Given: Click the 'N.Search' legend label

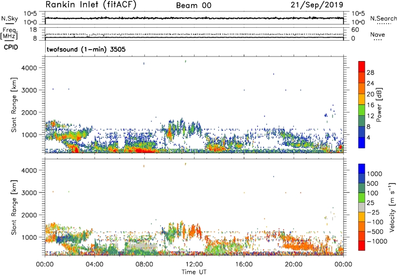Looking at the screenshot, I should [383, 18].
